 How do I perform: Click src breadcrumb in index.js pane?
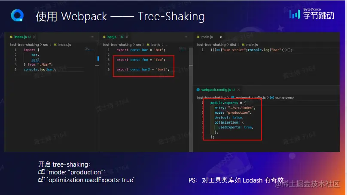(46, 45)
